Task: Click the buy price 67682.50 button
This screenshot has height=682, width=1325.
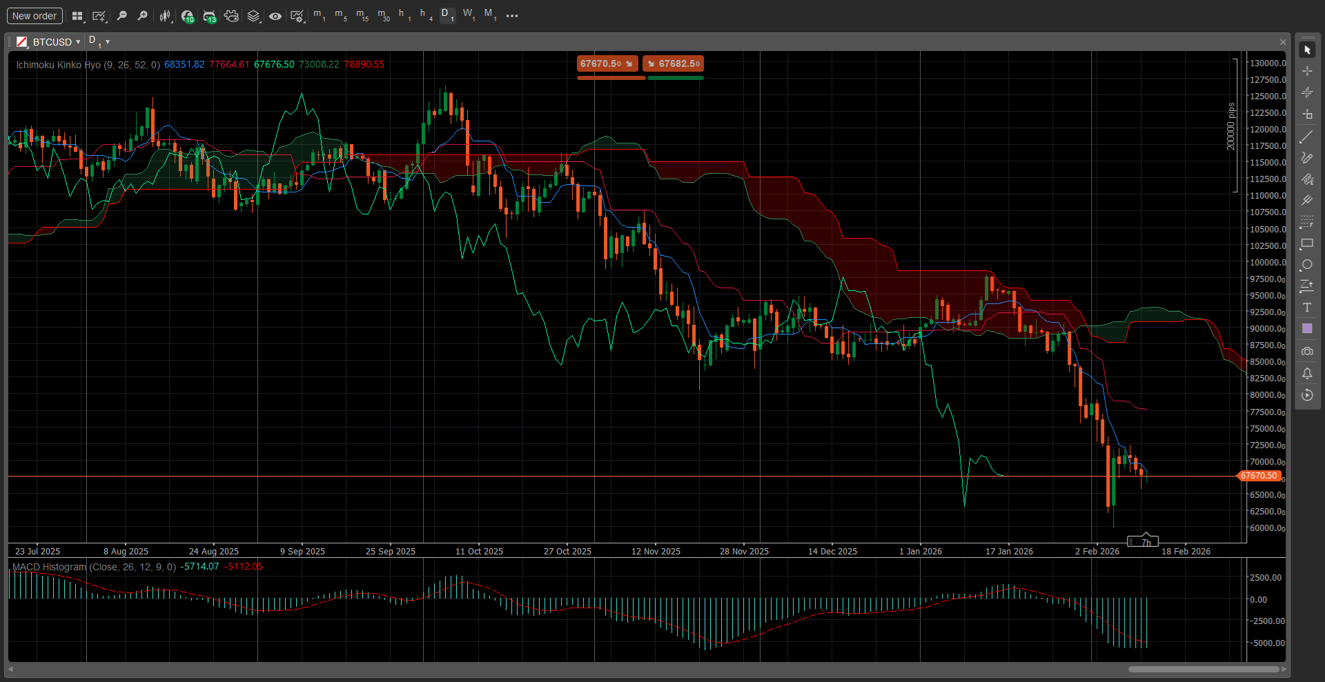Action: [674, 63]
